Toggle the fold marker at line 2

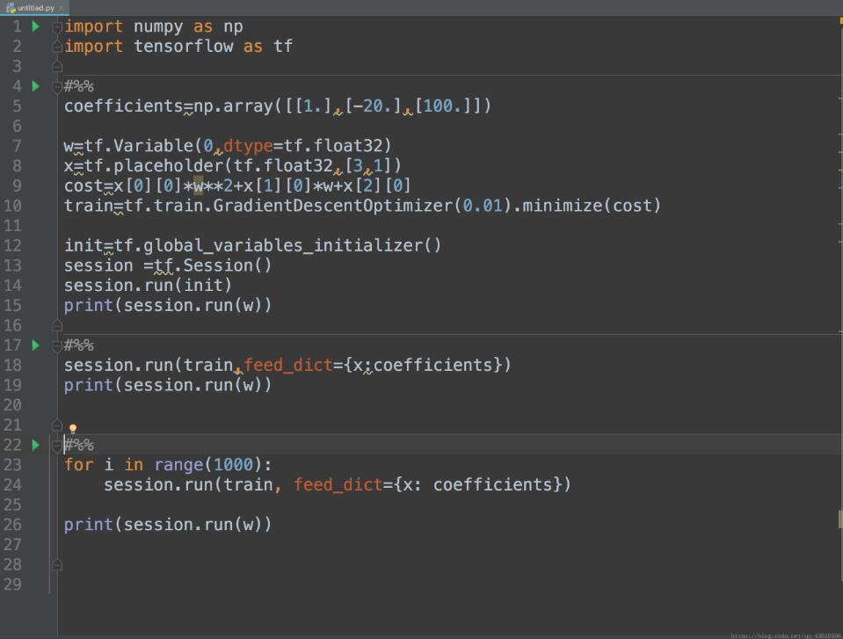[57, 47]
